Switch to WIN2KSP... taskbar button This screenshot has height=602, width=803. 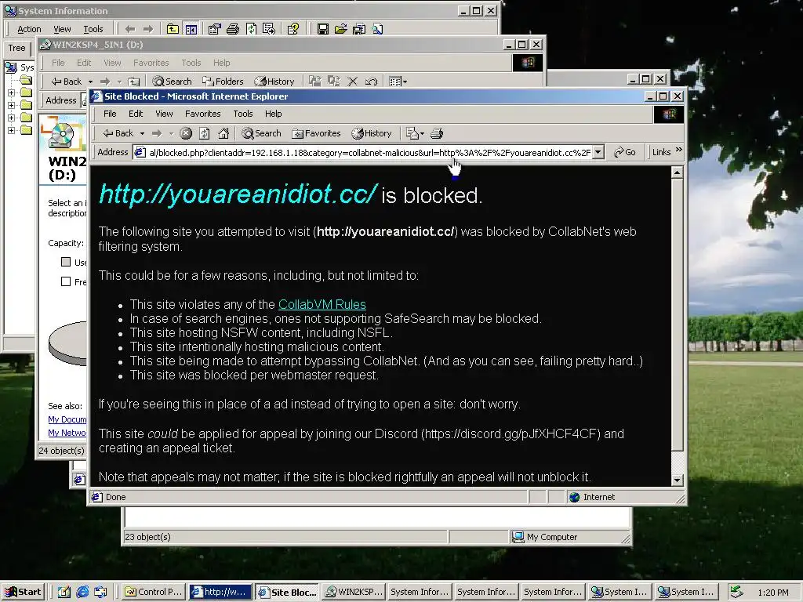354,592
